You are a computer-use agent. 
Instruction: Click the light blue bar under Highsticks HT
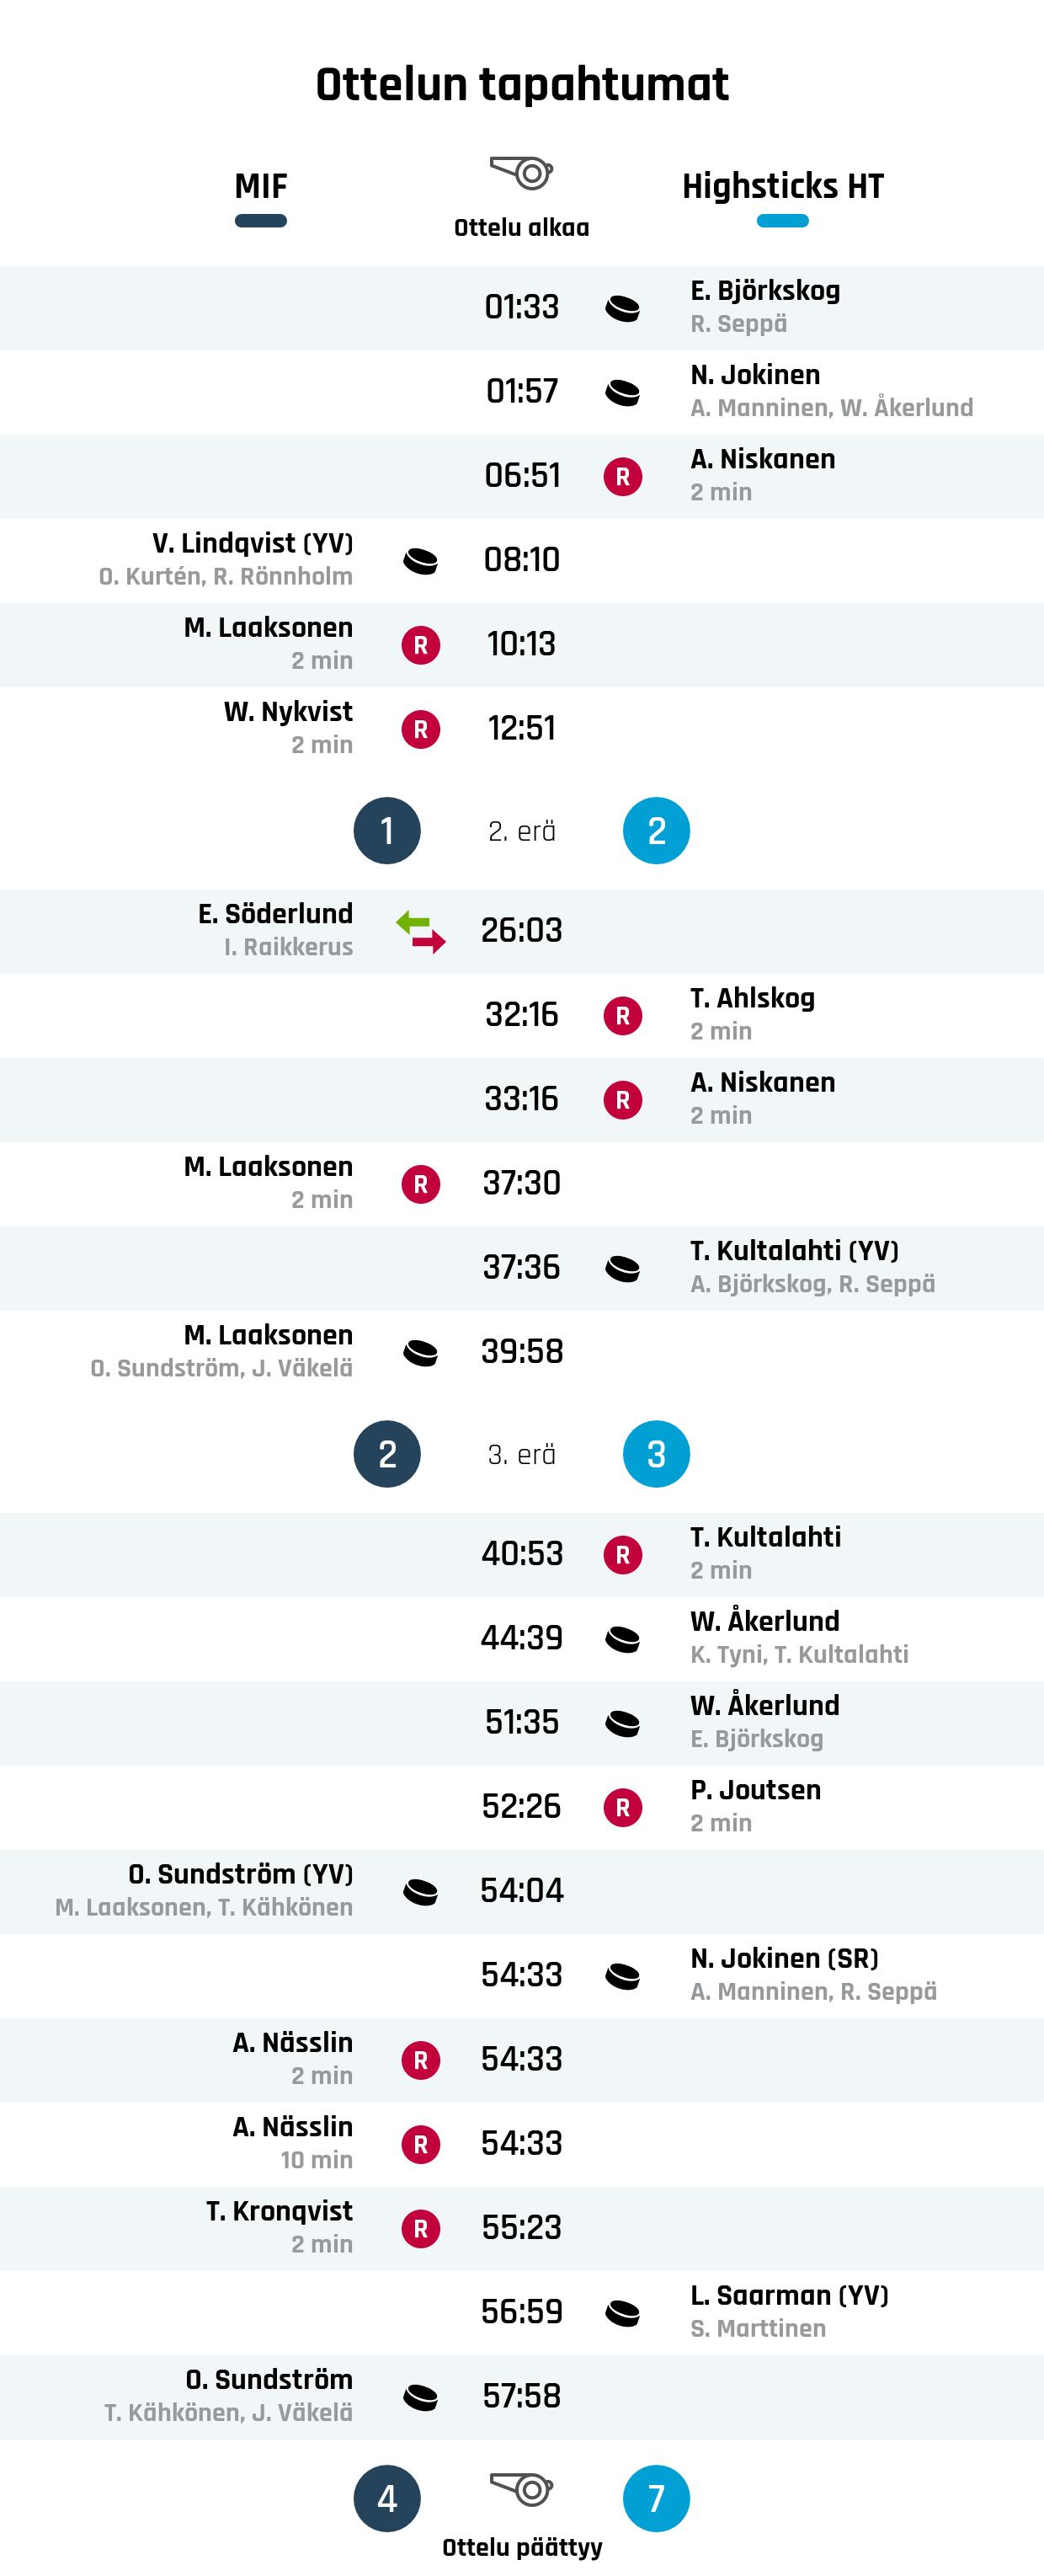click(x=782, y=221)
